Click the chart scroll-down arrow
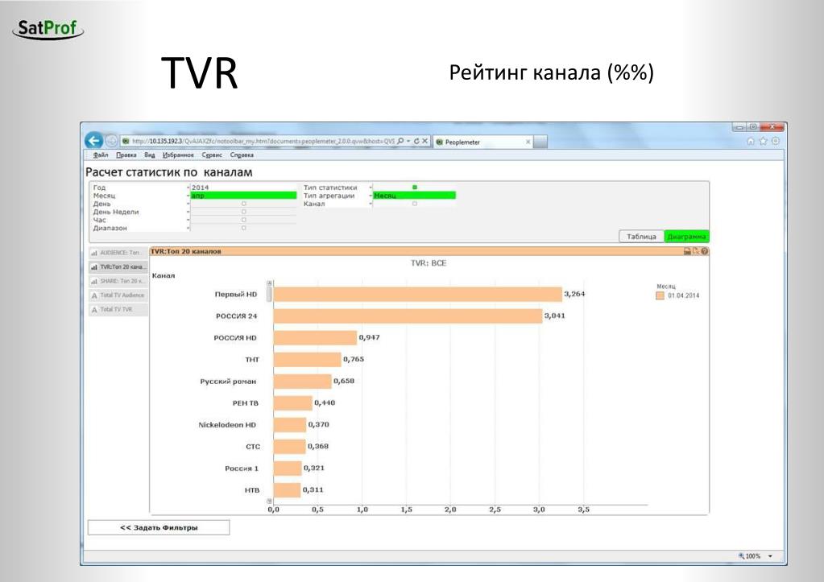 [x=270, y=502]
